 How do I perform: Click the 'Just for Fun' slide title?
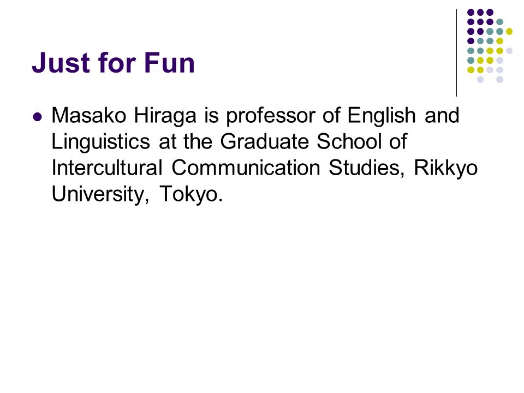[x=114, y=62]
